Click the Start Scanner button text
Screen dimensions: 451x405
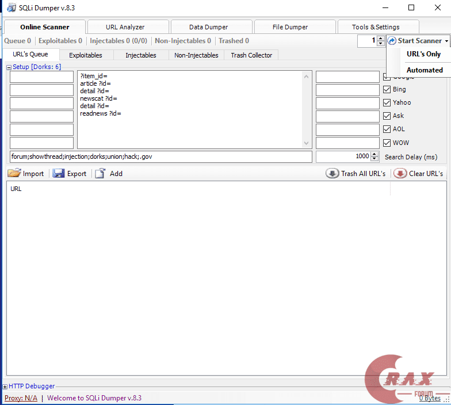tap(420, 41)
